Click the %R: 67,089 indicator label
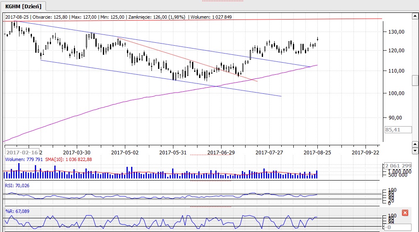Viewport: 419px width, 232px height. (17, 211)
